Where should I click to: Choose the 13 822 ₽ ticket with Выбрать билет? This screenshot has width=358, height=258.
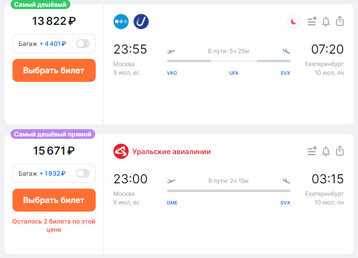54,70
